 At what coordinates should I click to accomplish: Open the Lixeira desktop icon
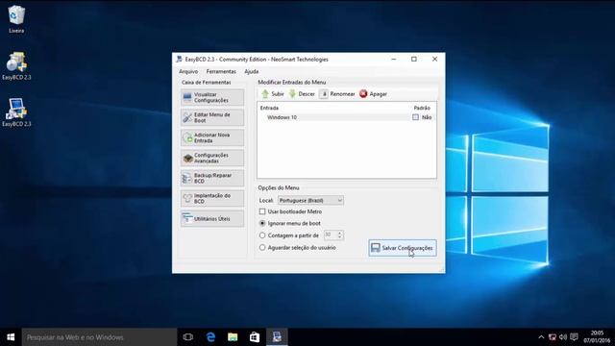pos(16,19)
